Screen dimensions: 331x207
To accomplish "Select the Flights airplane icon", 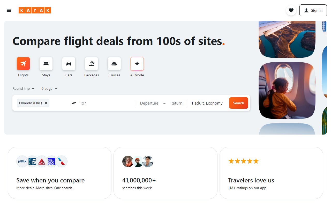I will pyautogui.click(x=23, y=64).
